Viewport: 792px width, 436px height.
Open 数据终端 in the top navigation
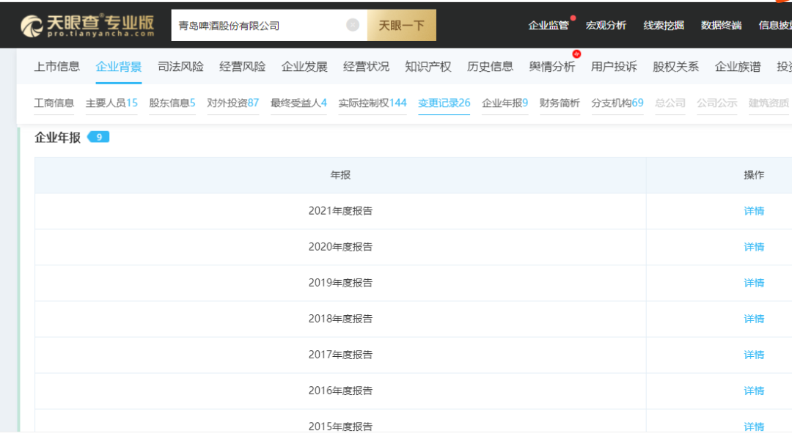(x=721, y=26)
